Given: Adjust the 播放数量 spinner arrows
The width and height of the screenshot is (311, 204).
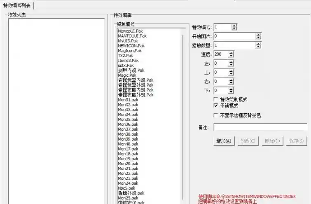Looking at the screenshot, I should click(258, 45).
